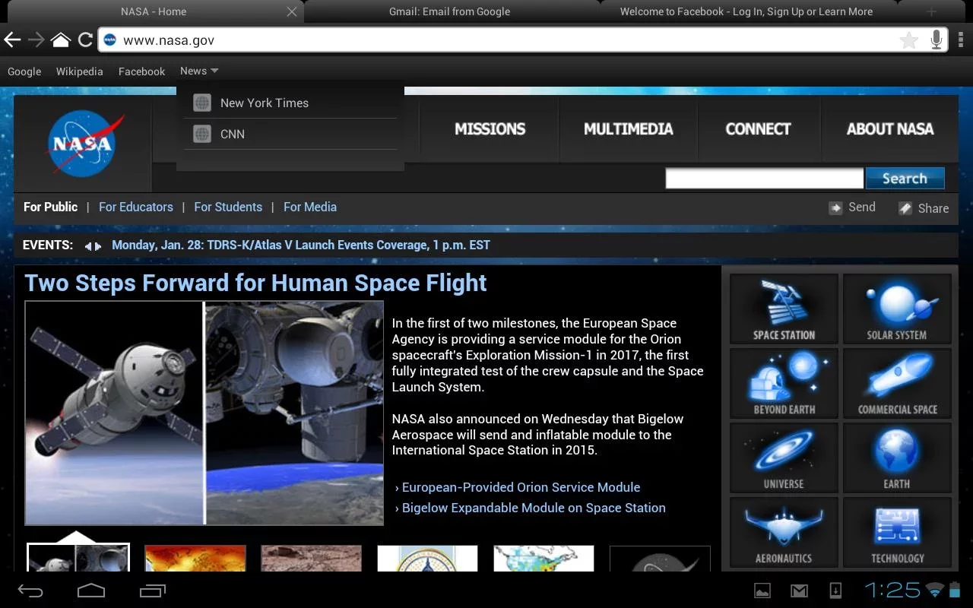Open Android recent apps button

(153, 591)
